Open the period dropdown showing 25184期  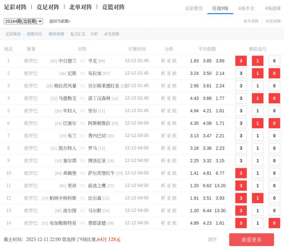click(x=23, y=21)
